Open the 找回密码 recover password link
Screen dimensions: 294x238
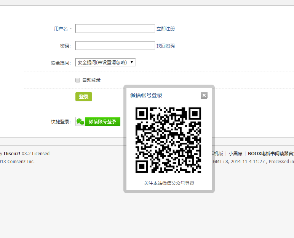click(166, 46)
